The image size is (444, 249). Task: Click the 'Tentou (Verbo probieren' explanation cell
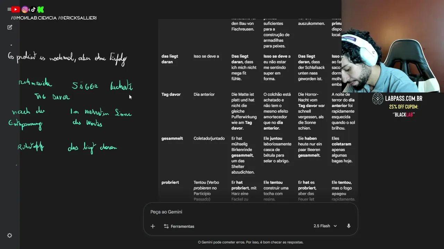tap(206, 191)
